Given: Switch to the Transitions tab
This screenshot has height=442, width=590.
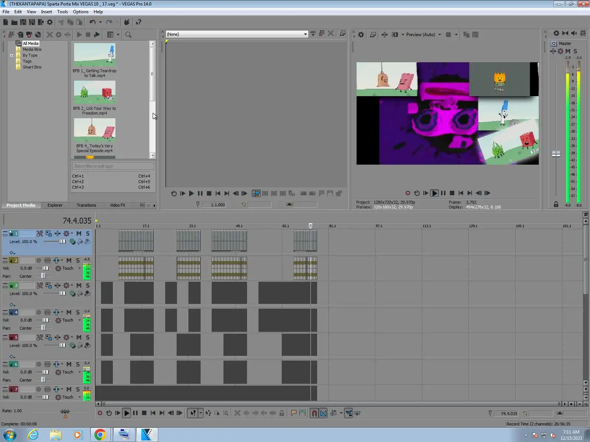Looking at the screenshot, I should (86, 205).
